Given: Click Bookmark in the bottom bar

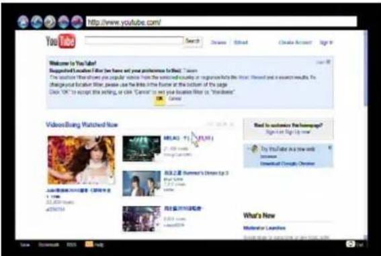Looking at the screenshot, I should 48,245.
